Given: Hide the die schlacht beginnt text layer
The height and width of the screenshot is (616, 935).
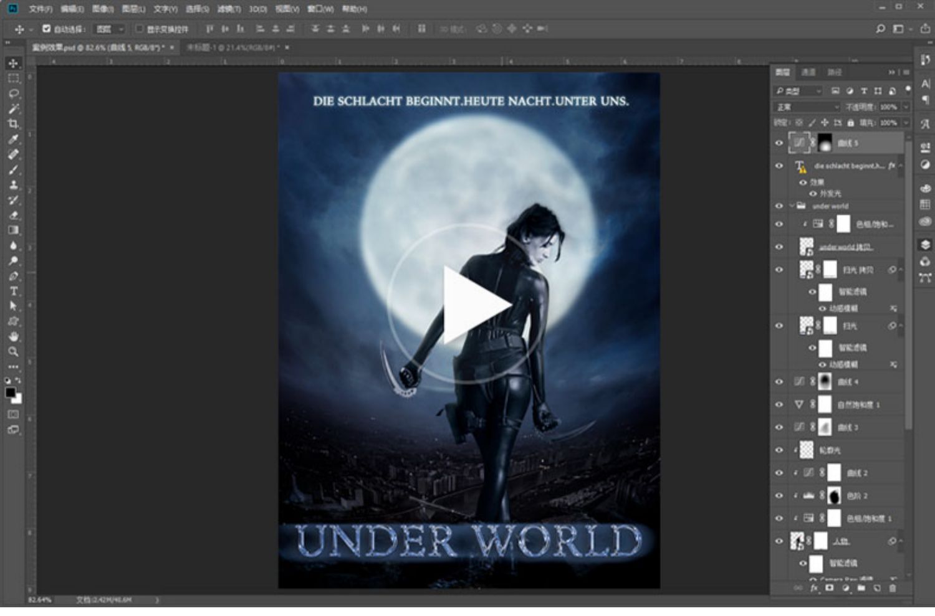Looking at the screenshot, I should point(779,166).
